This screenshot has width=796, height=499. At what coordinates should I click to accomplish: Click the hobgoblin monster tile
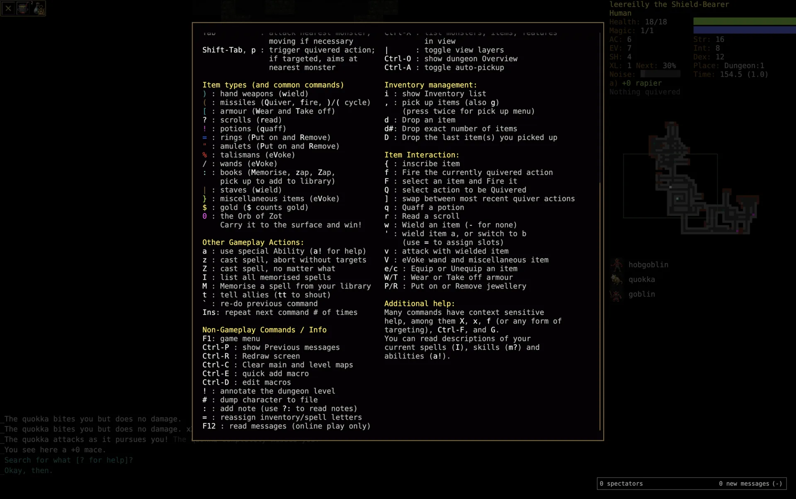coord(616,264)
